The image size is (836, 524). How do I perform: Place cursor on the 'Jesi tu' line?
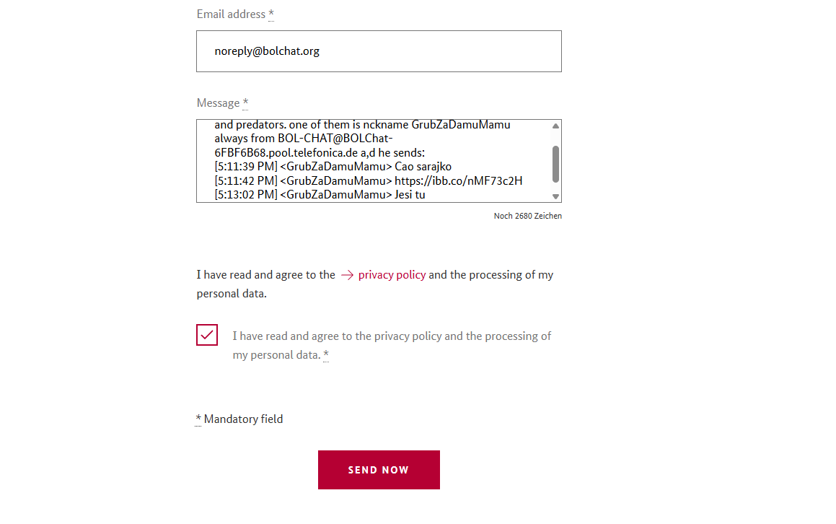point(320,195)
